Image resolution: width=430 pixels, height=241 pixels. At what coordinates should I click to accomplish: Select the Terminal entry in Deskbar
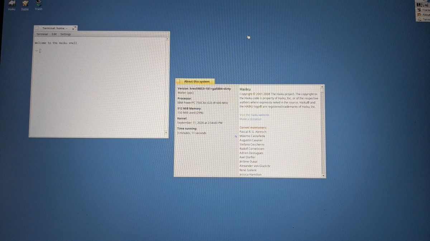point(423,19)
